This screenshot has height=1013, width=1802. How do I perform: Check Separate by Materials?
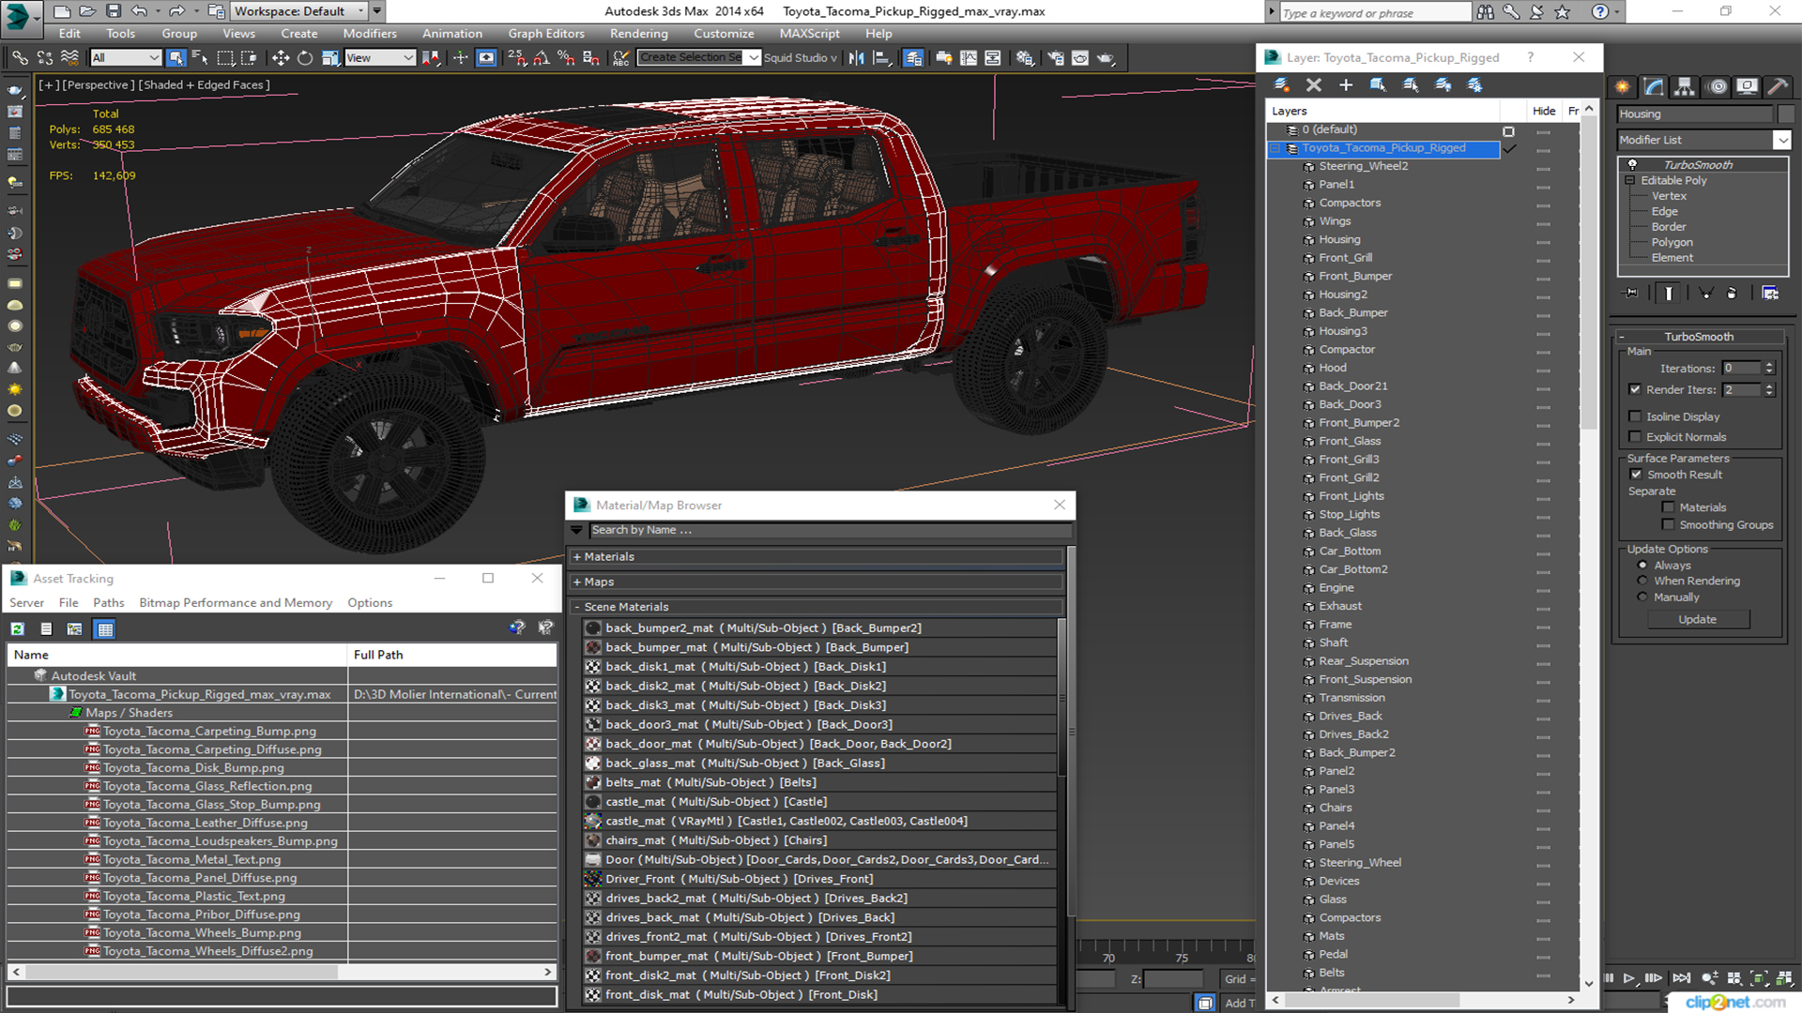pyautogui.click(x=1668, y=507)
